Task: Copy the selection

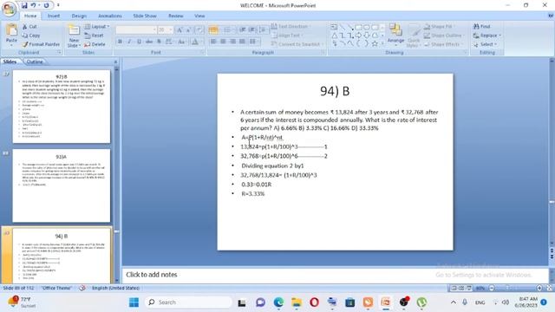Action: coord(31,36)
